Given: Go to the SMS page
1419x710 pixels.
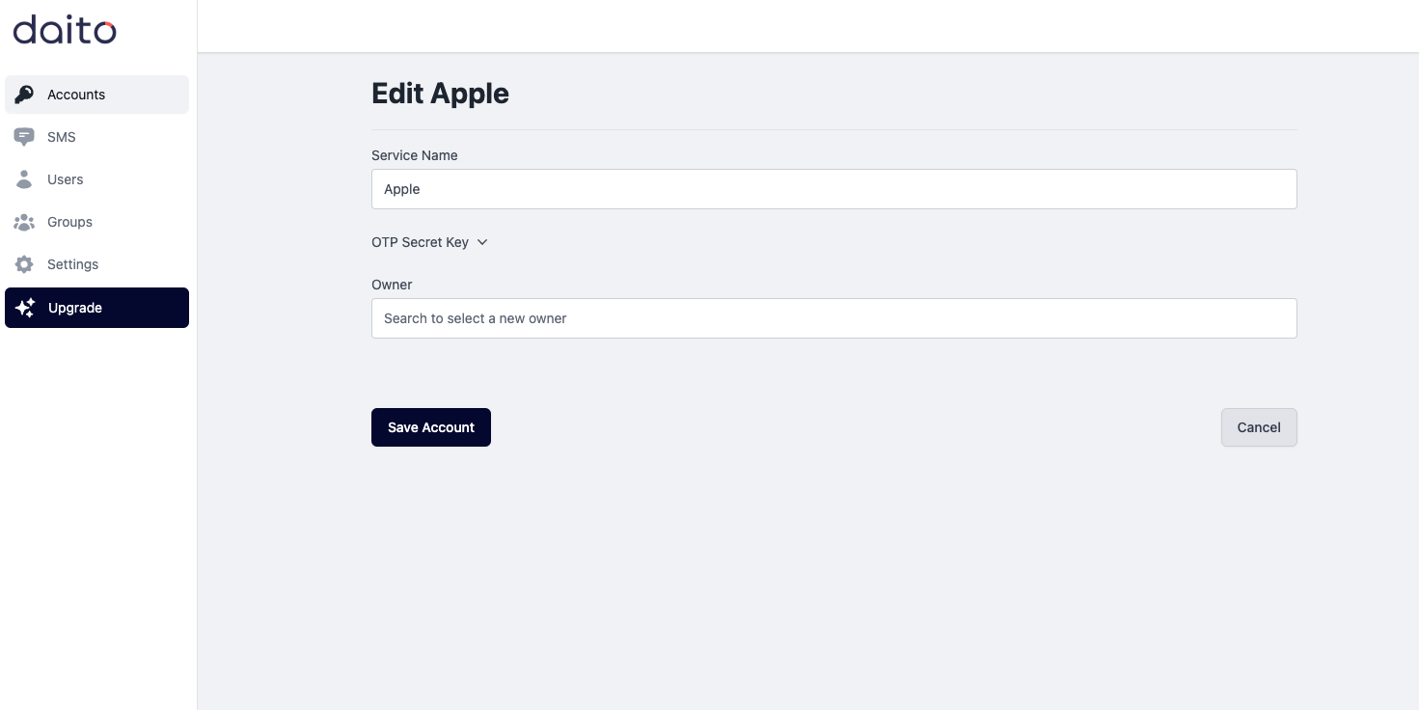Looking at the screenshot, I should coord(96,137).
